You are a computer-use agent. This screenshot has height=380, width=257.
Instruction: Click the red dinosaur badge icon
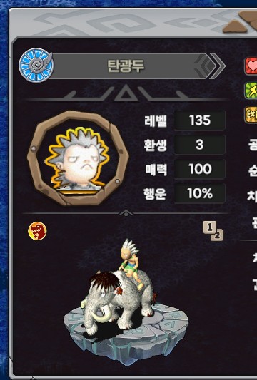(x=37, y=231)
